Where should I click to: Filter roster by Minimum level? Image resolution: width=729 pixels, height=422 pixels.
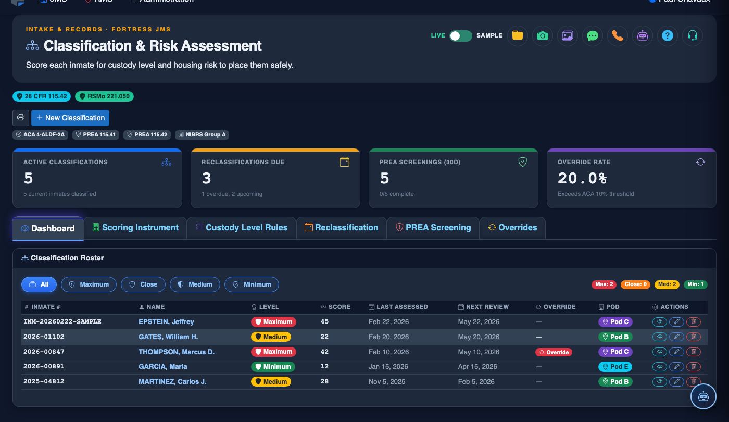[x=252, y=284]
